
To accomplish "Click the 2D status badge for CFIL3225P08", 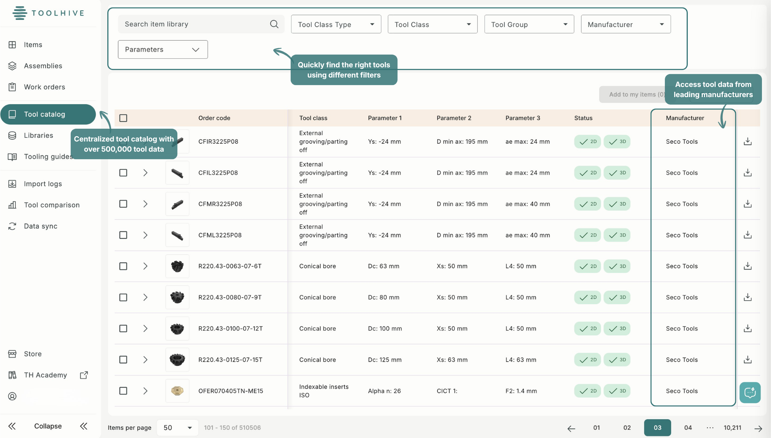I will click(587, 173).
